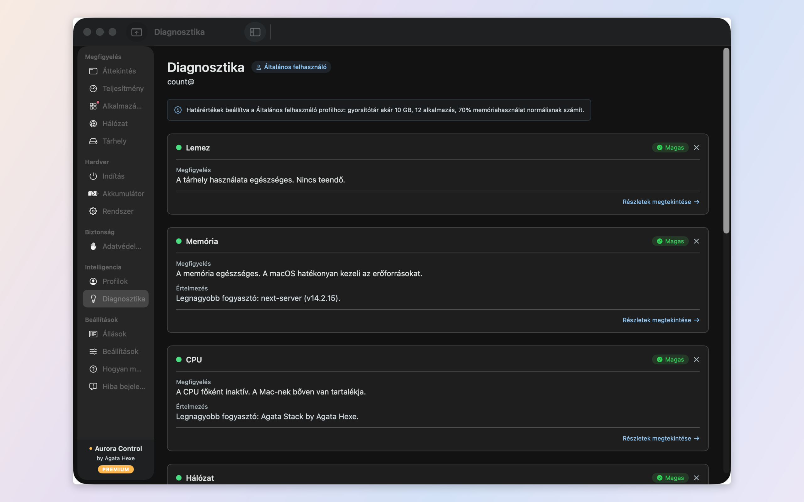Click the Rendszer gear icon
Screen dimensions: 804x502
[93, 211]
